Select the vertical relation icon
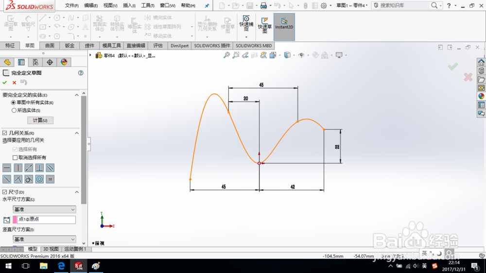The image size is (486, 273). (x=18, y=168)
